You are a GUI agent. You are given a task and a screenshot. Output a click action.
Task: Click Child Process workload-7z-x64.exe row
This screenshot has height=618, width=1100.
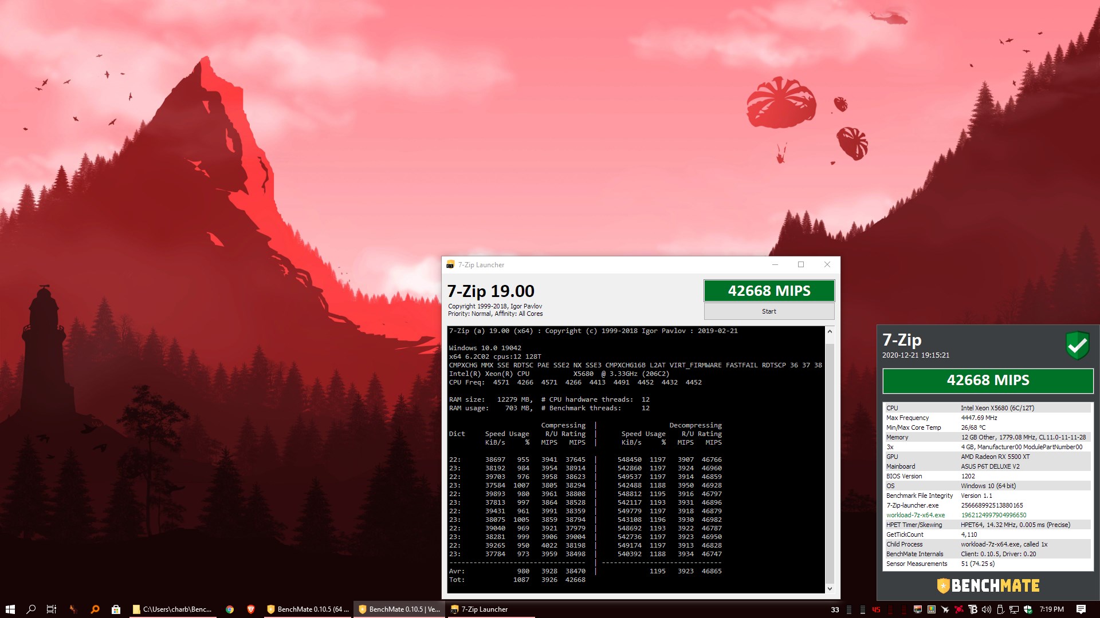(x=988, y=544)
